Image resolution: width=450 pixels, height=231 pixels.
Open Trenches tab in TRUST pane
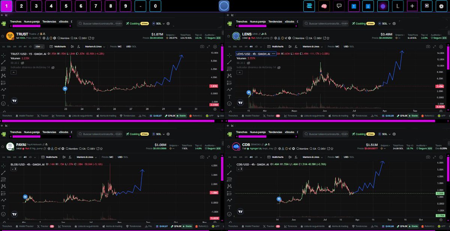click(16, 22)
